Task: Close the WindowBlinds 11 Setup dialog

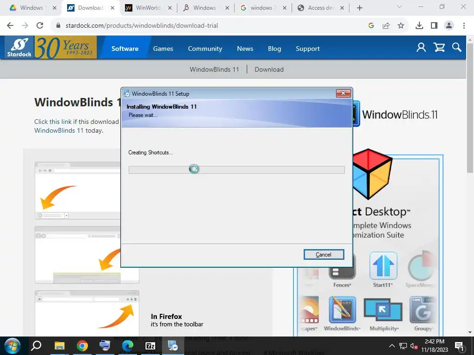Action: (x=343, y=93)
